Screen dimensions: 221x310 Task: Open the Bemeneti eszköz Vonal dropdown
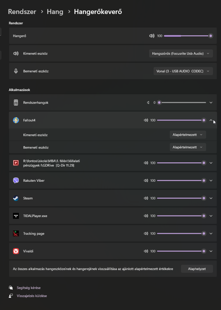pyautogui.click(x=183, y=71)
